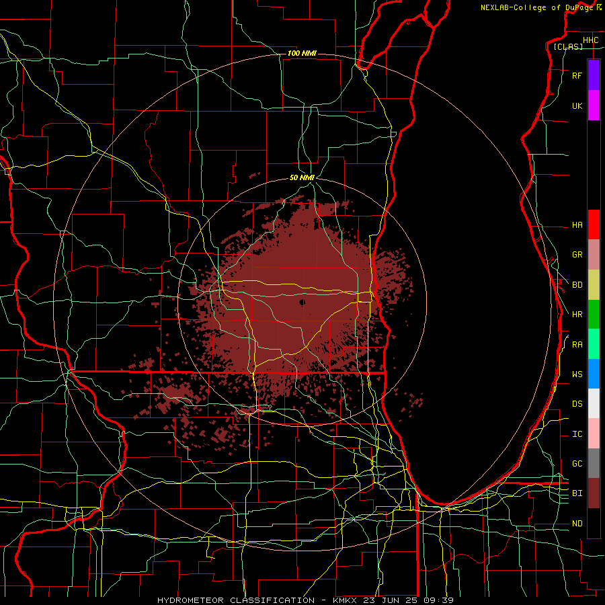Image resolution: width=605 pixels, height=605 pixels.
Task: Click the brown BI biological swatch
Action: [x=594, y=493]
